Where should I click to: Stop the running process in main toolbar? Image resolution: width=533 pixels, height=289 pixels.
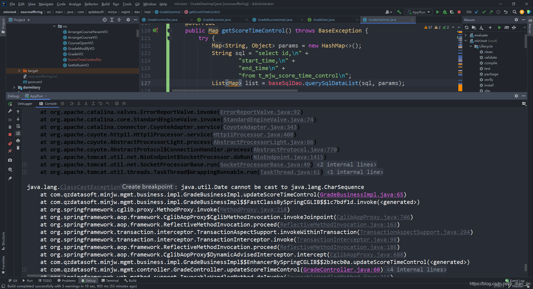point(459,12)
